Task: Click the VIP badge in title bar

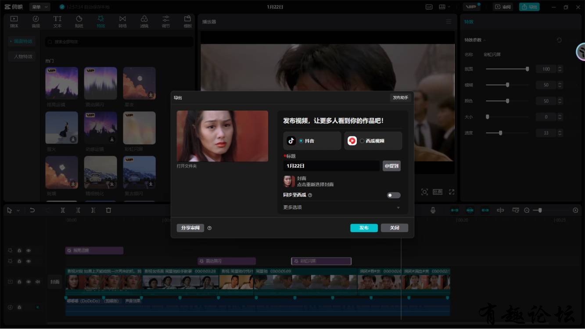Action: (471, 7)
